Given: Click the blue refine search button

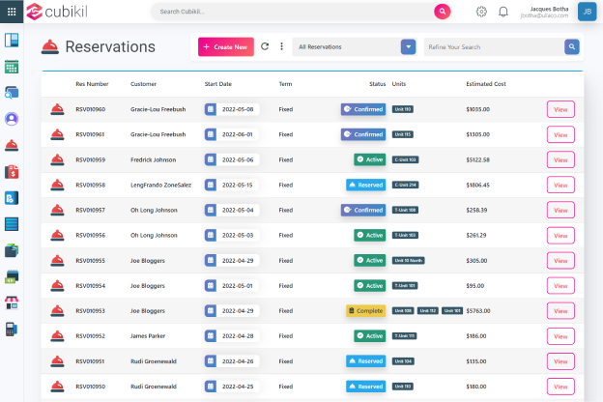Looking at the screenshot, I should coord(572,47).
